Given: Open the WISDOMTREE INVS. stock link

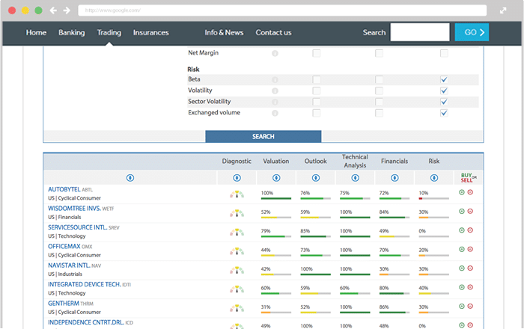Looking at the screenshot, I should click(x=74, y=208).
